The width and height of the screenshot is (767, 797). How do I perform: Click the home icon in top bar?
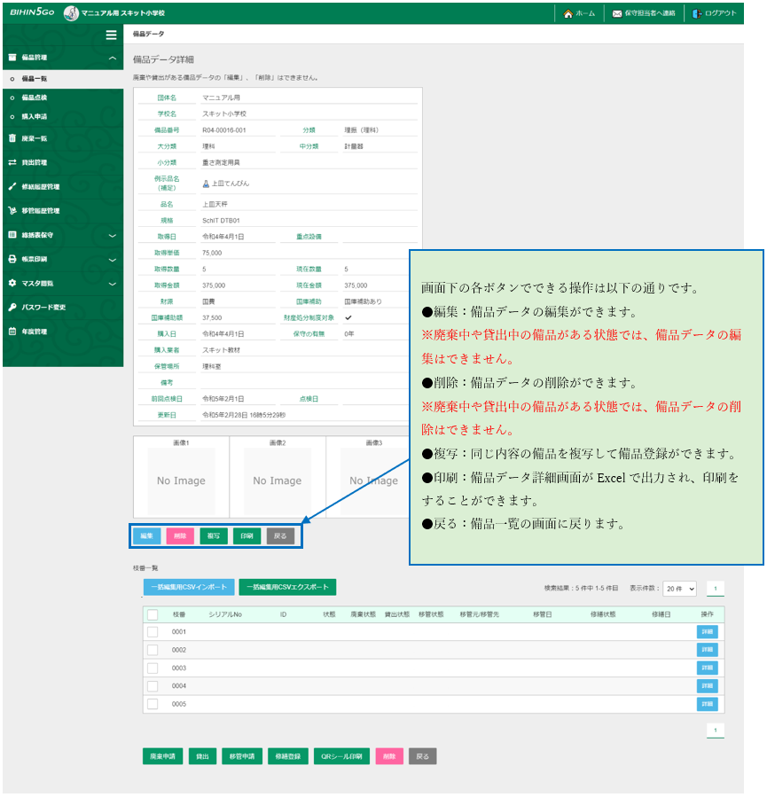tap(567, 13)
